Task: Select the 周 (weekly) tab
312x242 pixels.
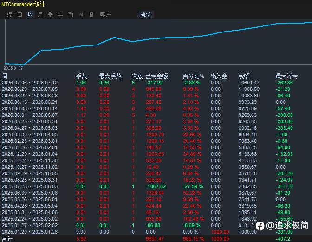Action: 30,14
